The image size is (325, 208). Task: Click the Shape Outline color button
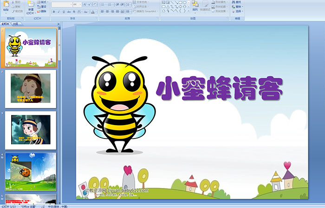pyautogui.click(x=219, y=6)
